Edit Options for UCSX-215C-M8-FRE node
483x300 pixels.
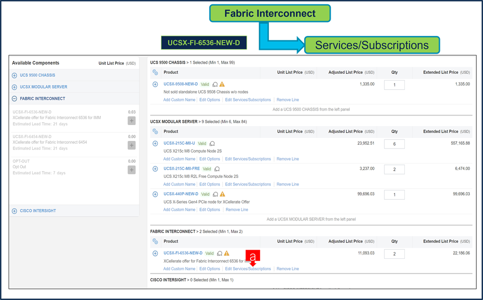tap(210, 184)
